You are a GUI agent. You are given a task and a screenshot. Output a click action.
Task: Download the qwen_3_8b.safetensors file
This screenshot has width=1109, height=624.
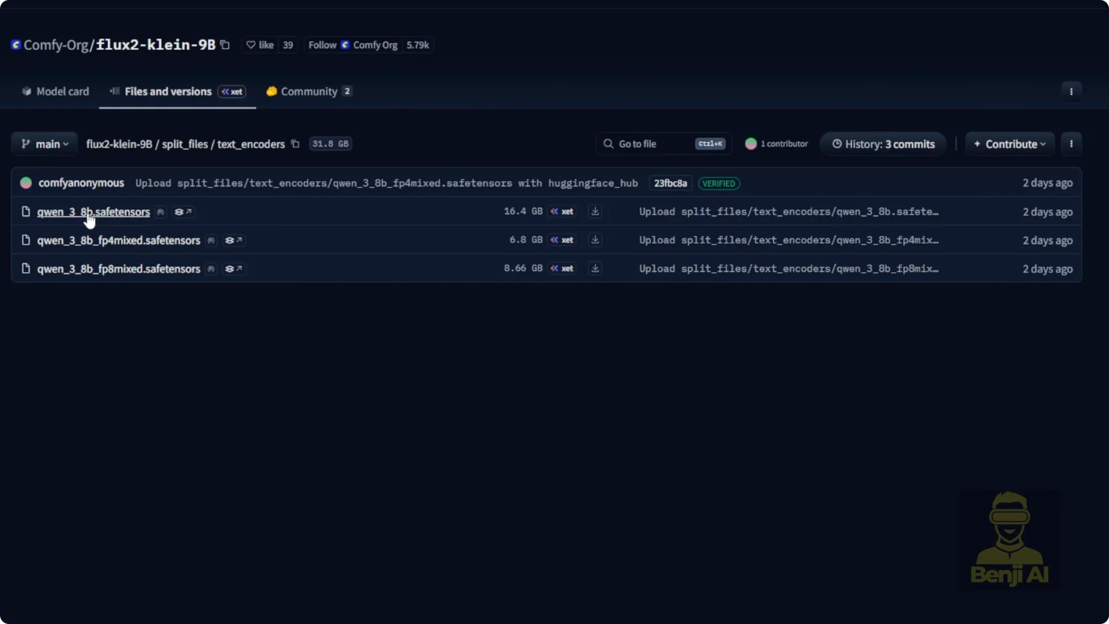(595, 211)
